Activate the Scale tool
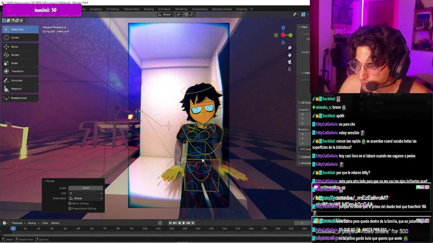The width and height of the screenshot is (433, 243). [x=20, y=63]
